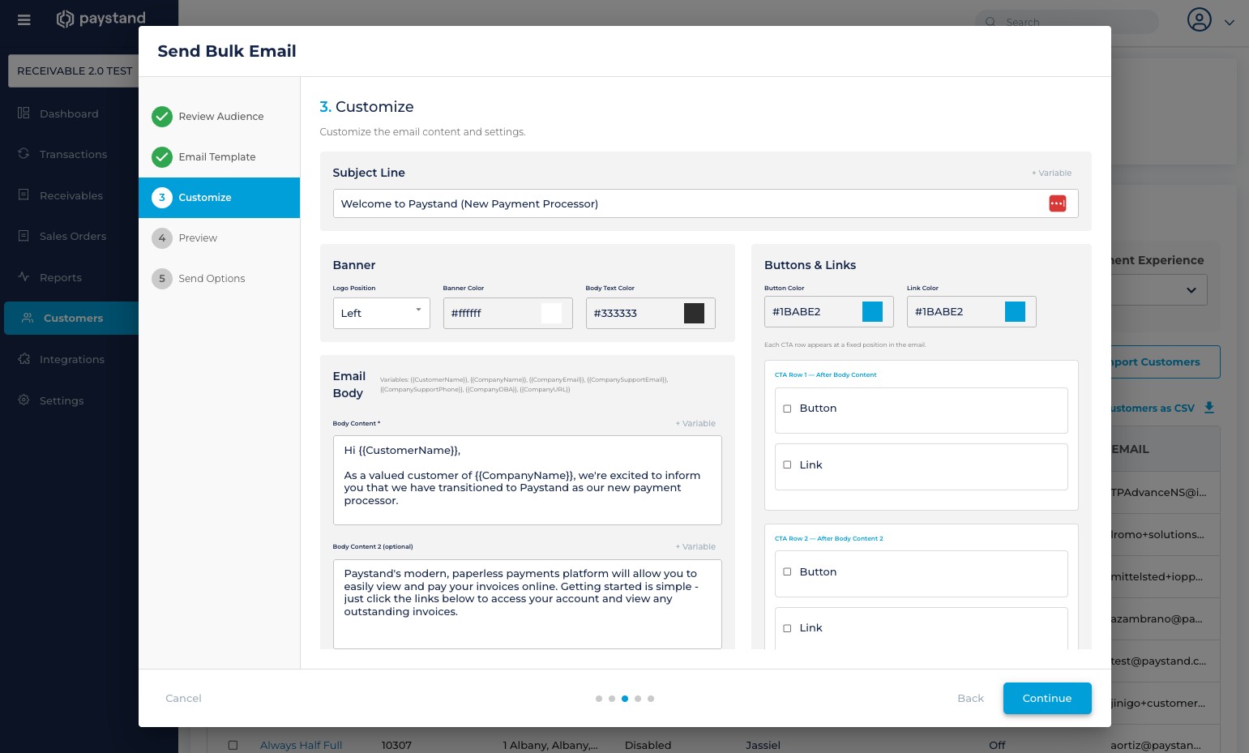Click the Sales Orders sidebar icon

click(x=24, y=235)
